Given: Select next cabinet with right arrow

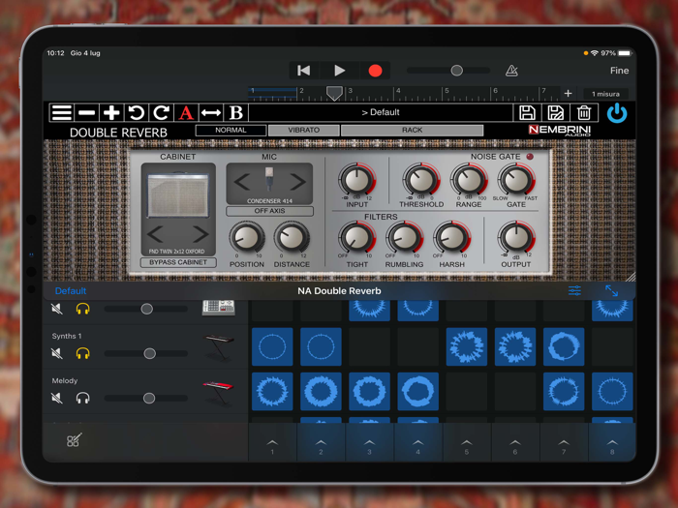Looking at the screenshot, I should [x=200, y=234].
